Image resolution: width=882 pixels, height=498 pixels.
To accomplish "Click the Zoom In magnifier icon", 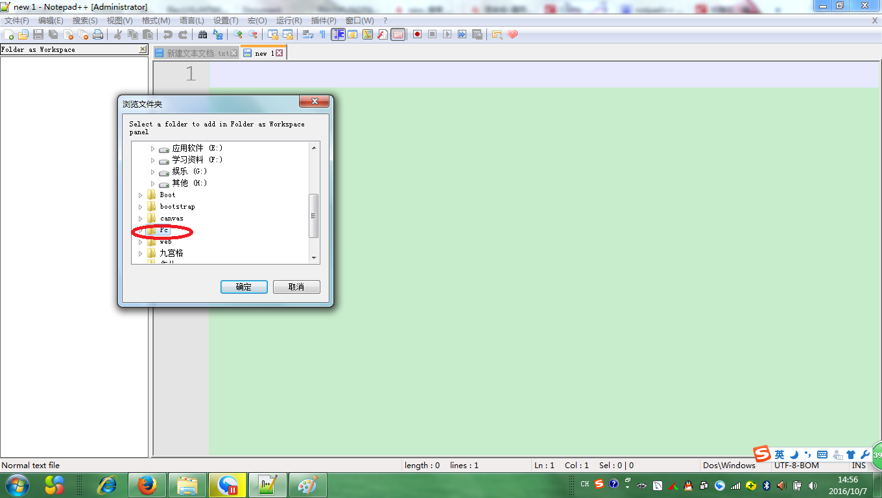I will (x=238, y=34).
